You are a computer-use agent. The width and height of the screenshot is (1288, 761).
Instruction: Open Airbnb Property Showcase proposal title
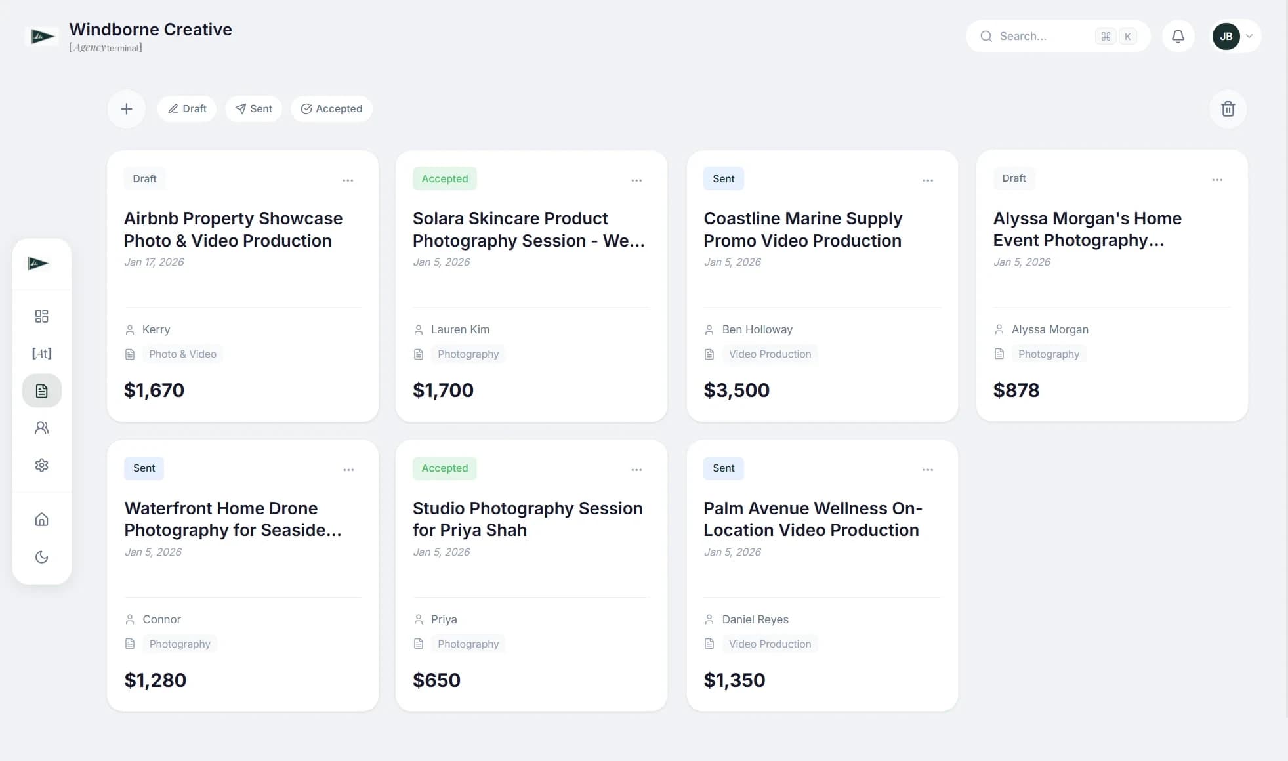[x=233, y=230]
